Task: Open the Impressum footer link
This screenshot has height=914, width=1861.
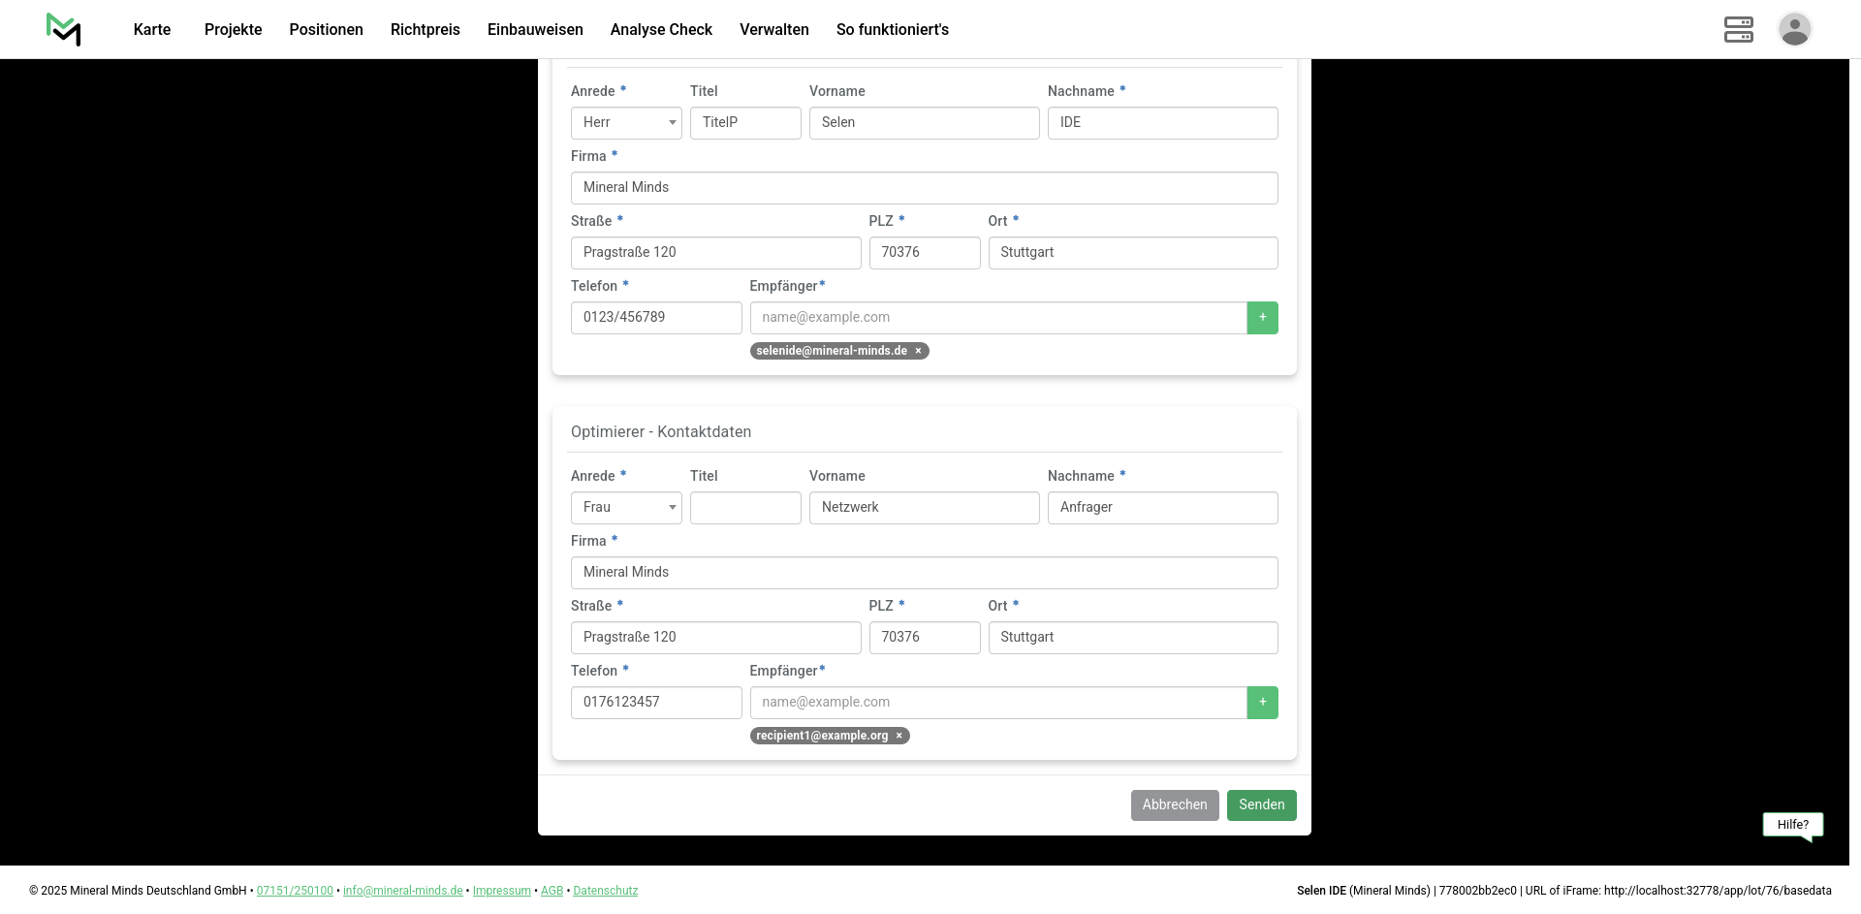Action: pyautogui.click(x=501, y=891)
